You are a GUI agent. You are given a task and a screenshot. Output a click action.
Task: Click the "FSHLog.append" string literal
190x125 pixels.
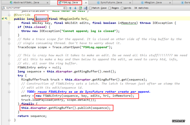pos(95,47)
